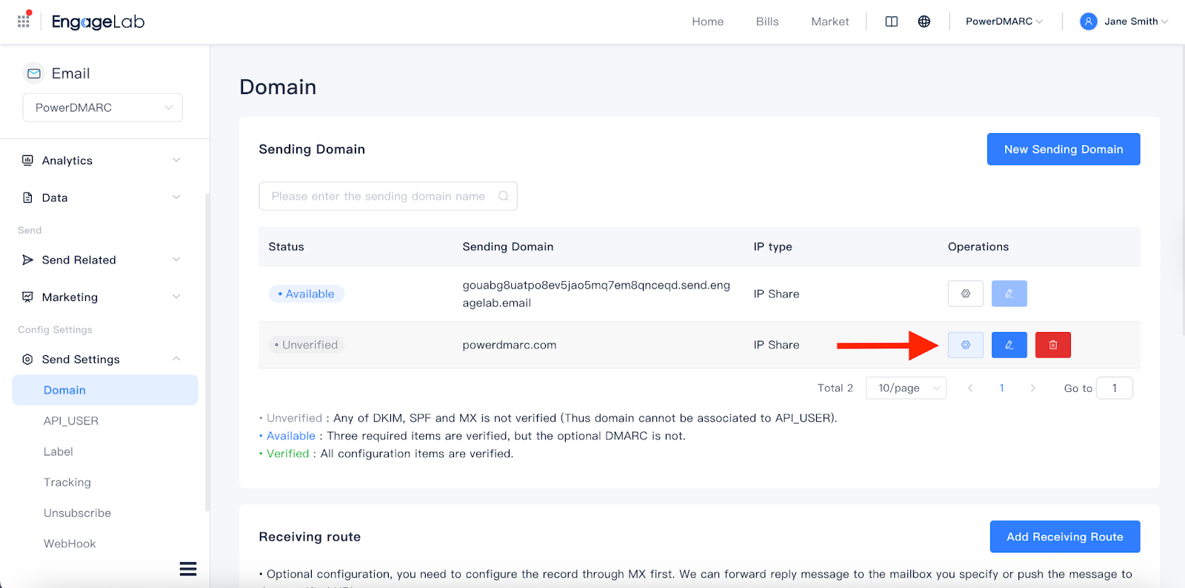Go to previous page arrow
Image resolution: width=1185 pixels, height=588 pixels.
pos(970,388)
